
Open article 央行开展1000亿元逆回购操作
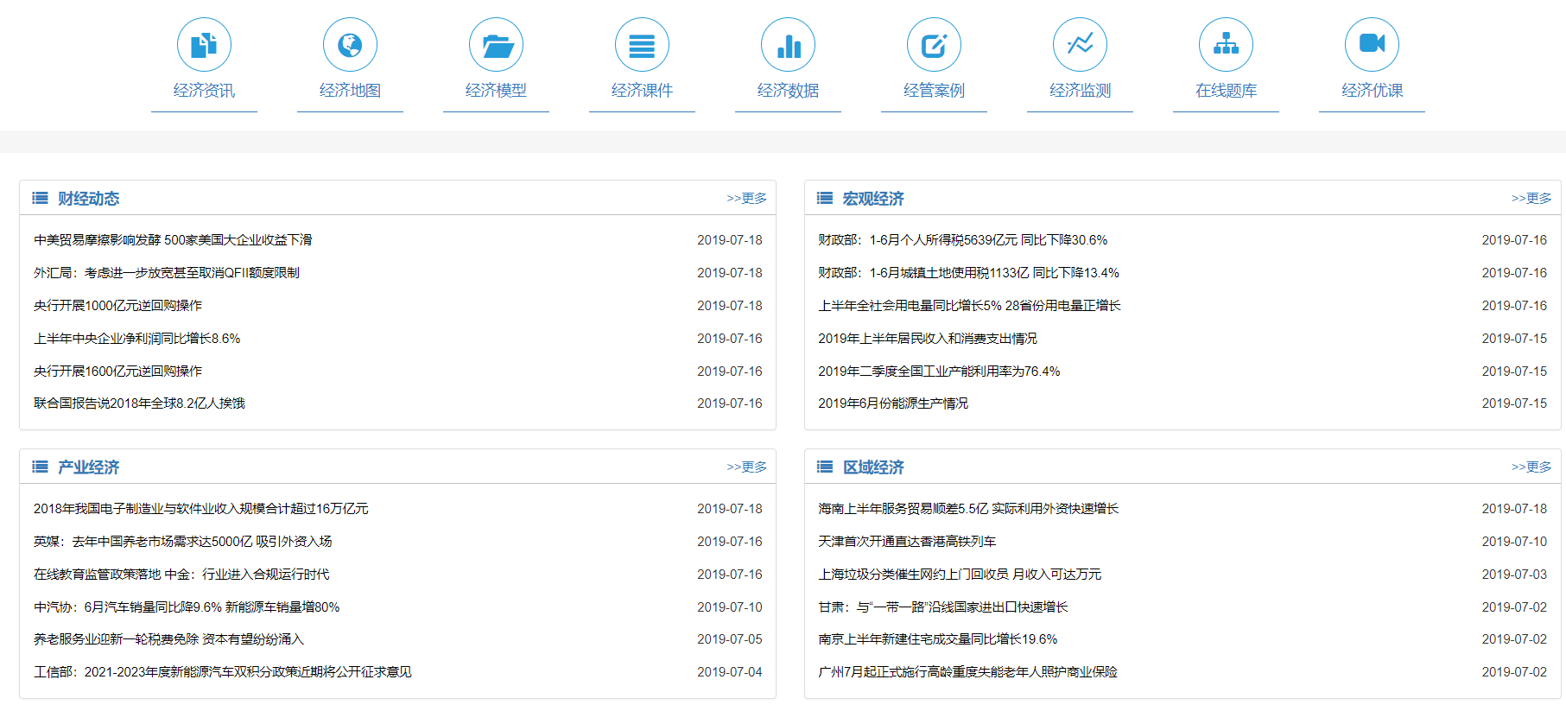[117, 306]
